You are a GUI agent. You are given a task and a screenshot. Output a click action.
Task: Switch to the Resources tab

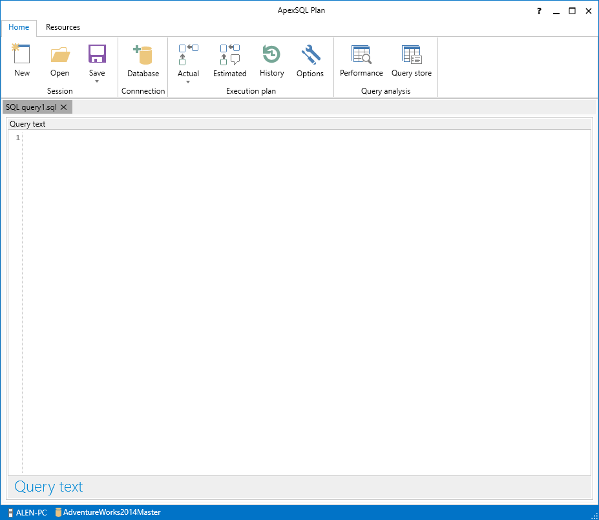63,27
